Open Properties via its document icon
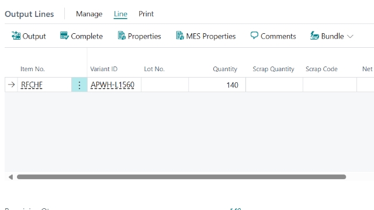The image size is (374, 210). [x=122, y=36]
